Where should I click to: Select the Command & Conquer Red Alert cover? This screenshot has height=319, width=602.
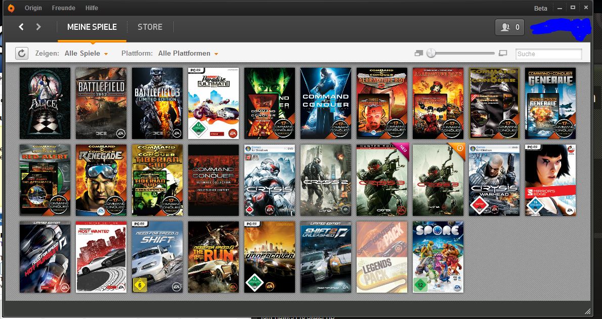[45, 180]
